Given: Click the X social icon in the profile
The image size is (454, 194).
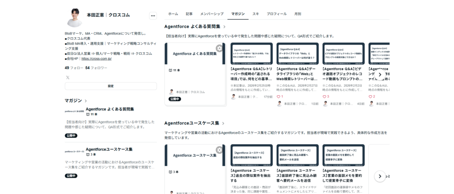Looking at the screenshot, I should (x=68, y=78).
